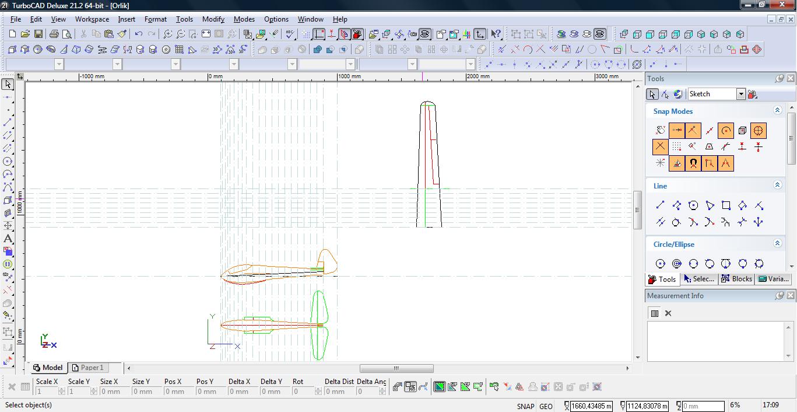Close the Measurement Info panel

point(791,296)
